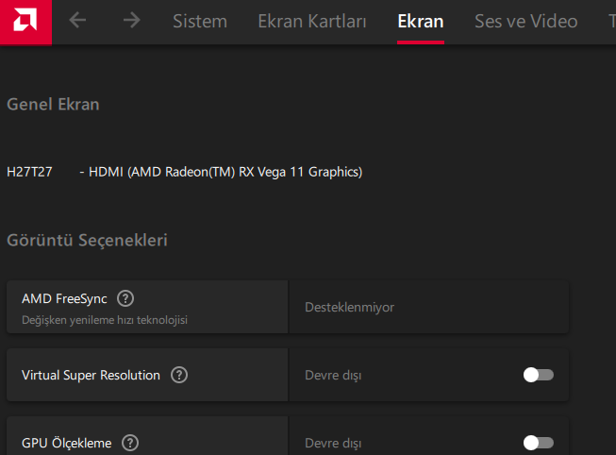Screen dimensions: 616x455
Task: Click the Genel Ekran section heading
Action: (x=53, y=105)
